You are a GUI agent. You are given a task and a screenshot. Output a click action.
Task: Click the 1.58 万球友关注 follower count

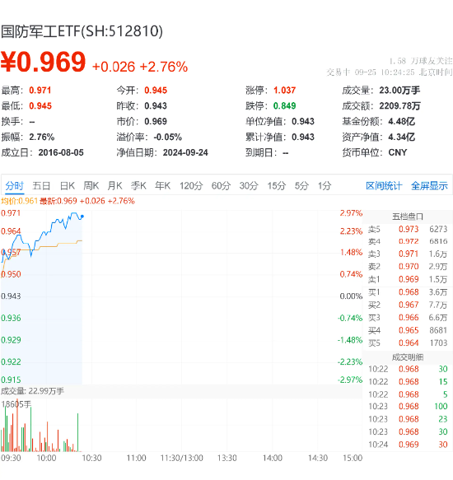[x=421, y=61]
